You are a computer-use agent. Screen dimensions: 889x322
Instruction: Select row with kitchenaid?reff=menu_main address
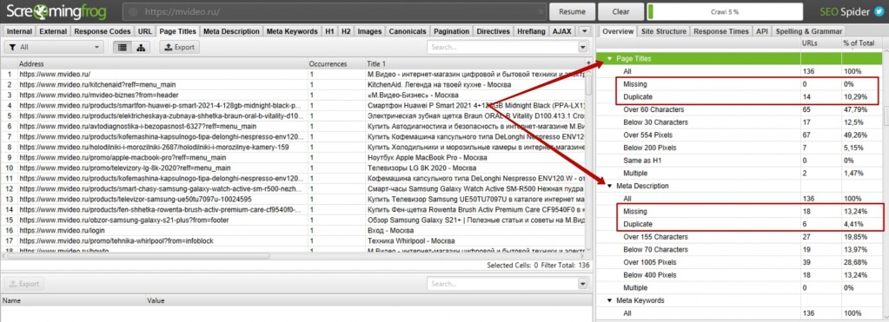(x=293, y=84)
